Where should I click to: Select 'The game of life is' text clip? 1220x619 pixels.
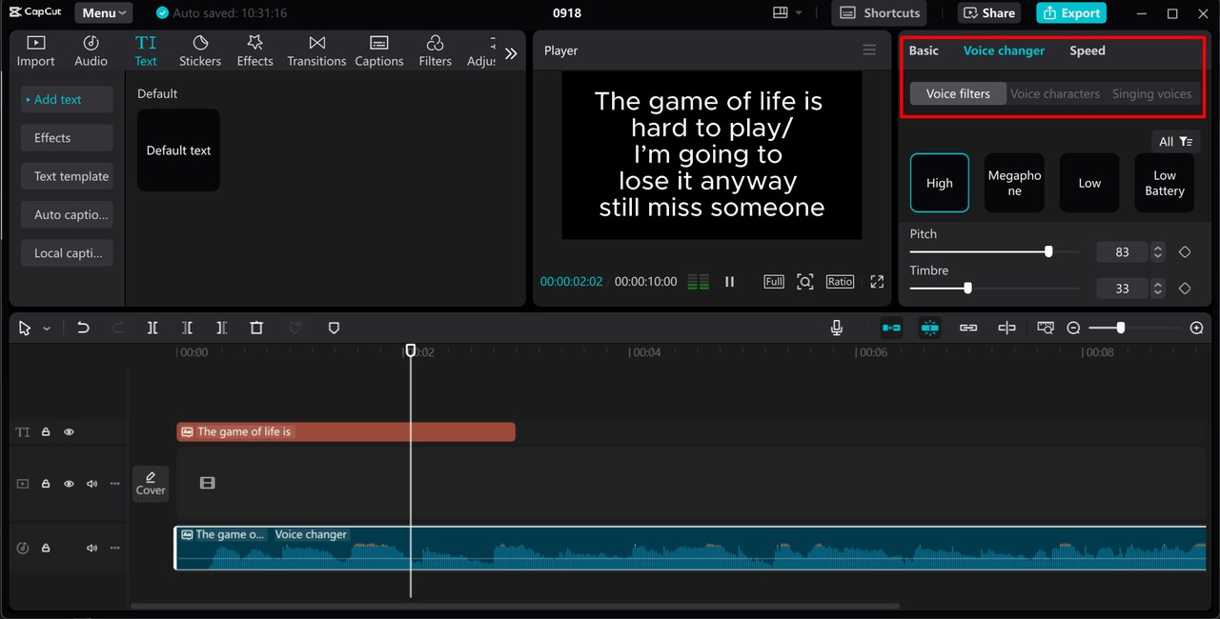click(346, 432)
